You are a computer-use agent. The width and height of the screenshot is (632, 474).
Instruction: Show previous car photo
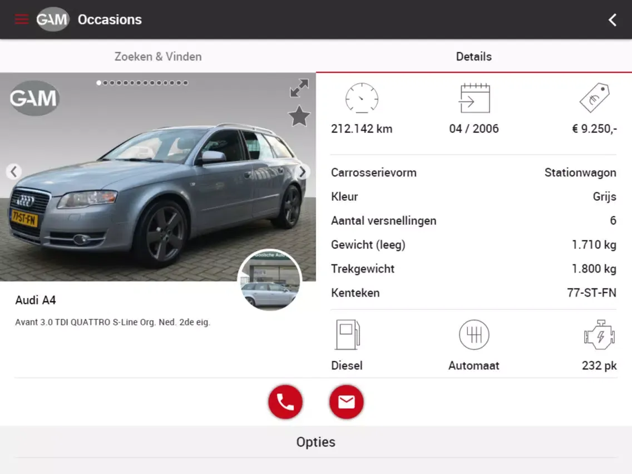[14, 172]
